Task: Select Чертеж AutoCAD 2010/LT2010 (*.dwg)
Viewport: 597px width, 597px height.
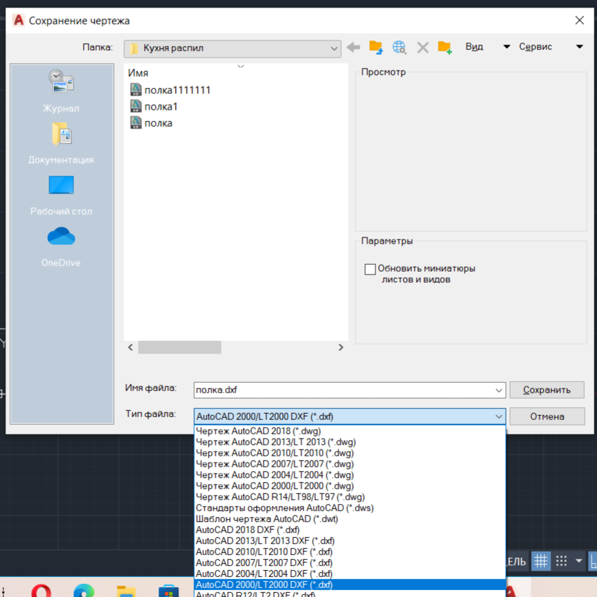Action: pyautogui.click(x=349, y=453)
